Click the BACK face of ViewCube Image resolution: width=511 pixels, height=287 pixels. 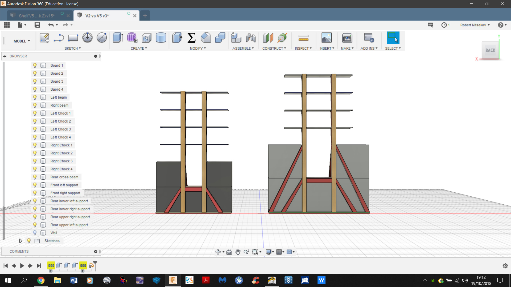coord(490,50)
